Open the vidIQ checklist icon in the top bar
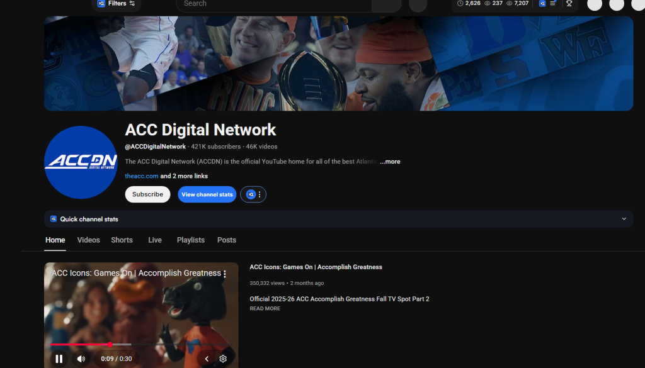Image resolution: width=645 pixels, height=368 pixels. (553, 5)
